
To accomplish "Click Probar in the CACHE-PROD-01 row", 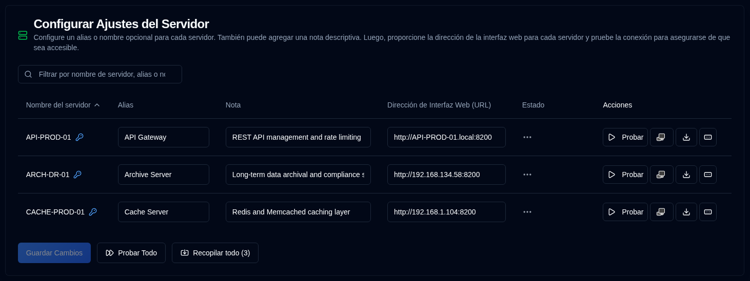I will tap(625, 212).
